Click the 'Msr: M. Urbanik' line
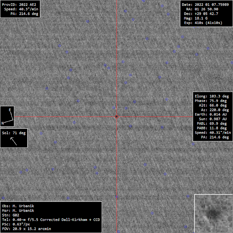This screenshot has height=233, width=233. (x=18, y=210)
